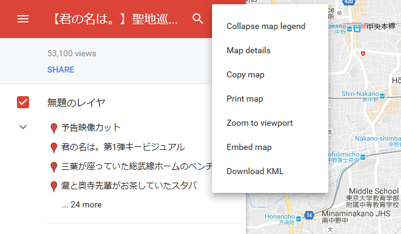Collapse the layer list chevron
The height and width of the screenshot is (234, 401).
23,127
